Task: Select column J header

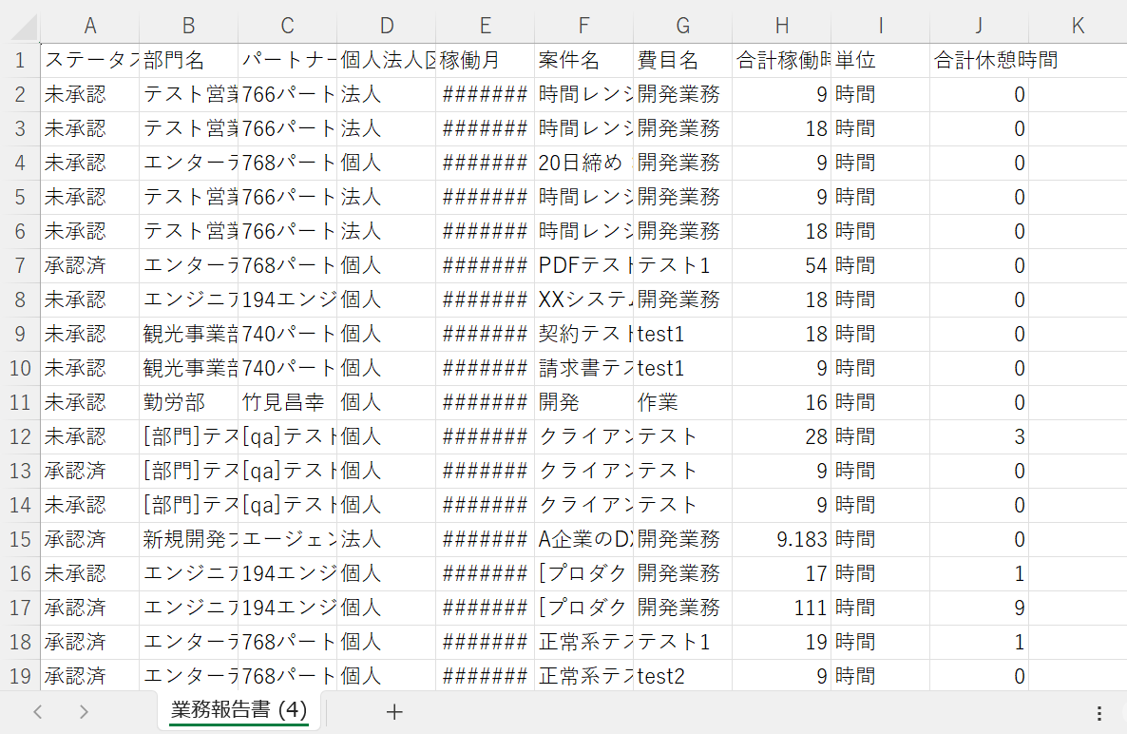Action: [x=979, y=26]
